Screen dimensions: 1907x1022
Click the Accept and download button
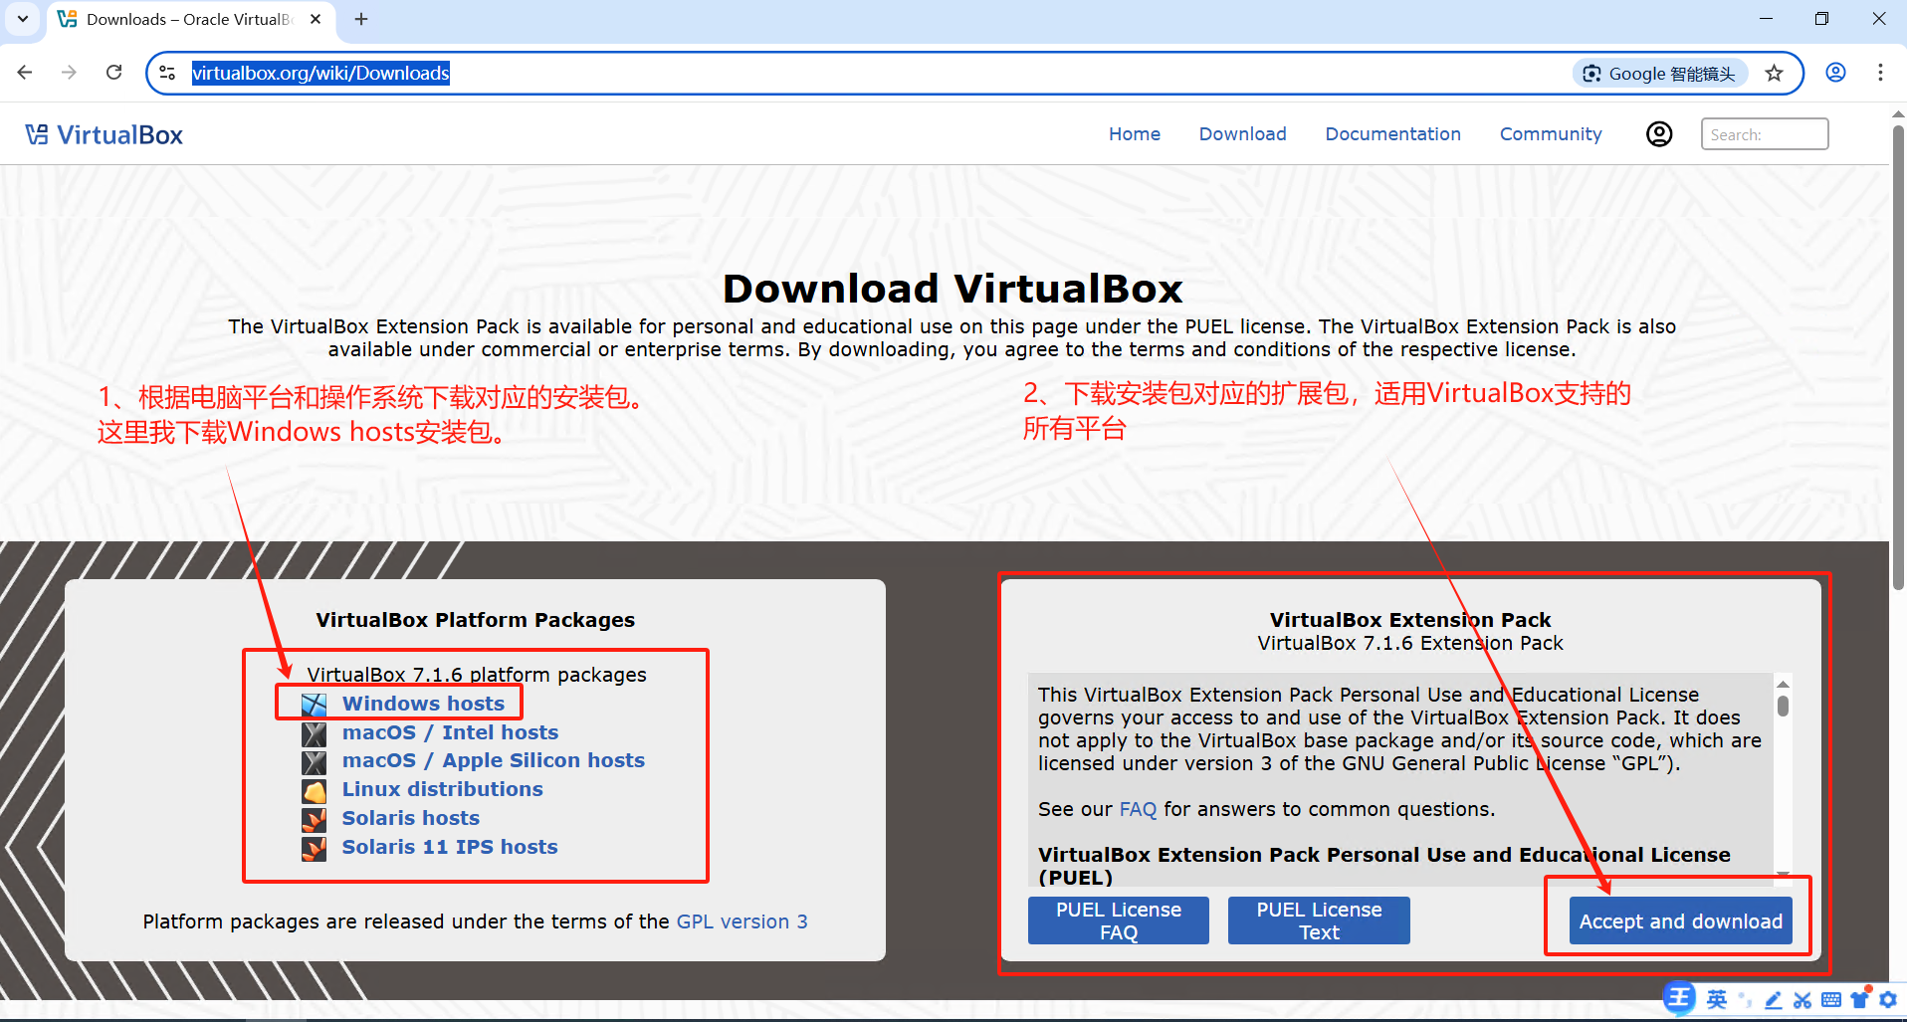point(1681,921)
